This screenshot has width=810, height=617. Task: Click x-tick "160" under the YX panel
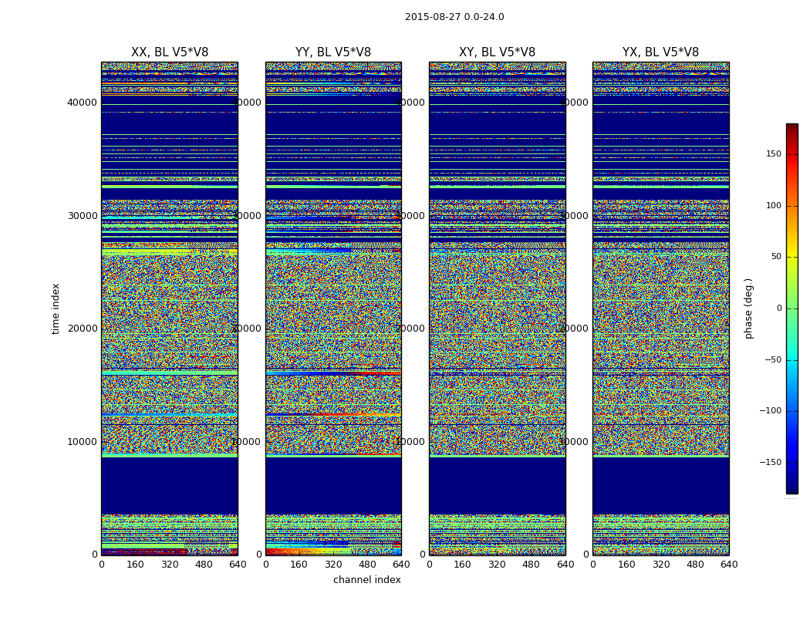(626, 565)
